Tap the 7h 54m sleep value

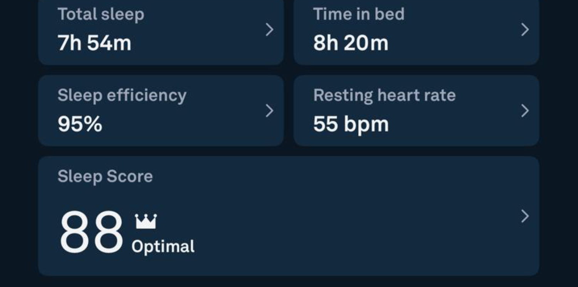(94, 42)
